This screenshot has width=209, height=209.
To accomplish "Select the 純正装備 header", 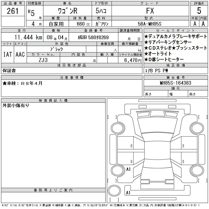I will tap(176, 65).
